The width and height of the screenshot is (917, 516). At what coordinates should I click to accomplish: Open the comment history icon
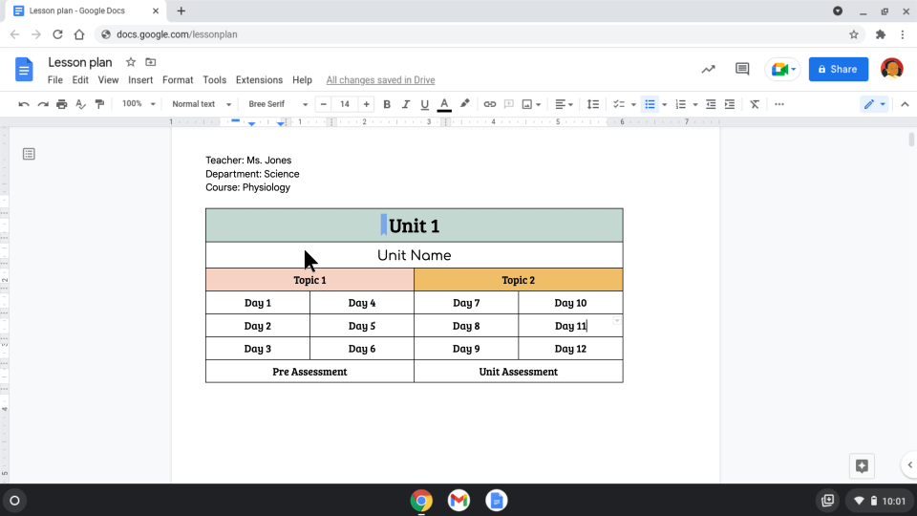(742, 69)
